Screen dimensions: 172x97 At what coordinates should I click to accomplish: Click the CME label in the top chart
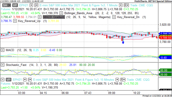click(142, 5)
